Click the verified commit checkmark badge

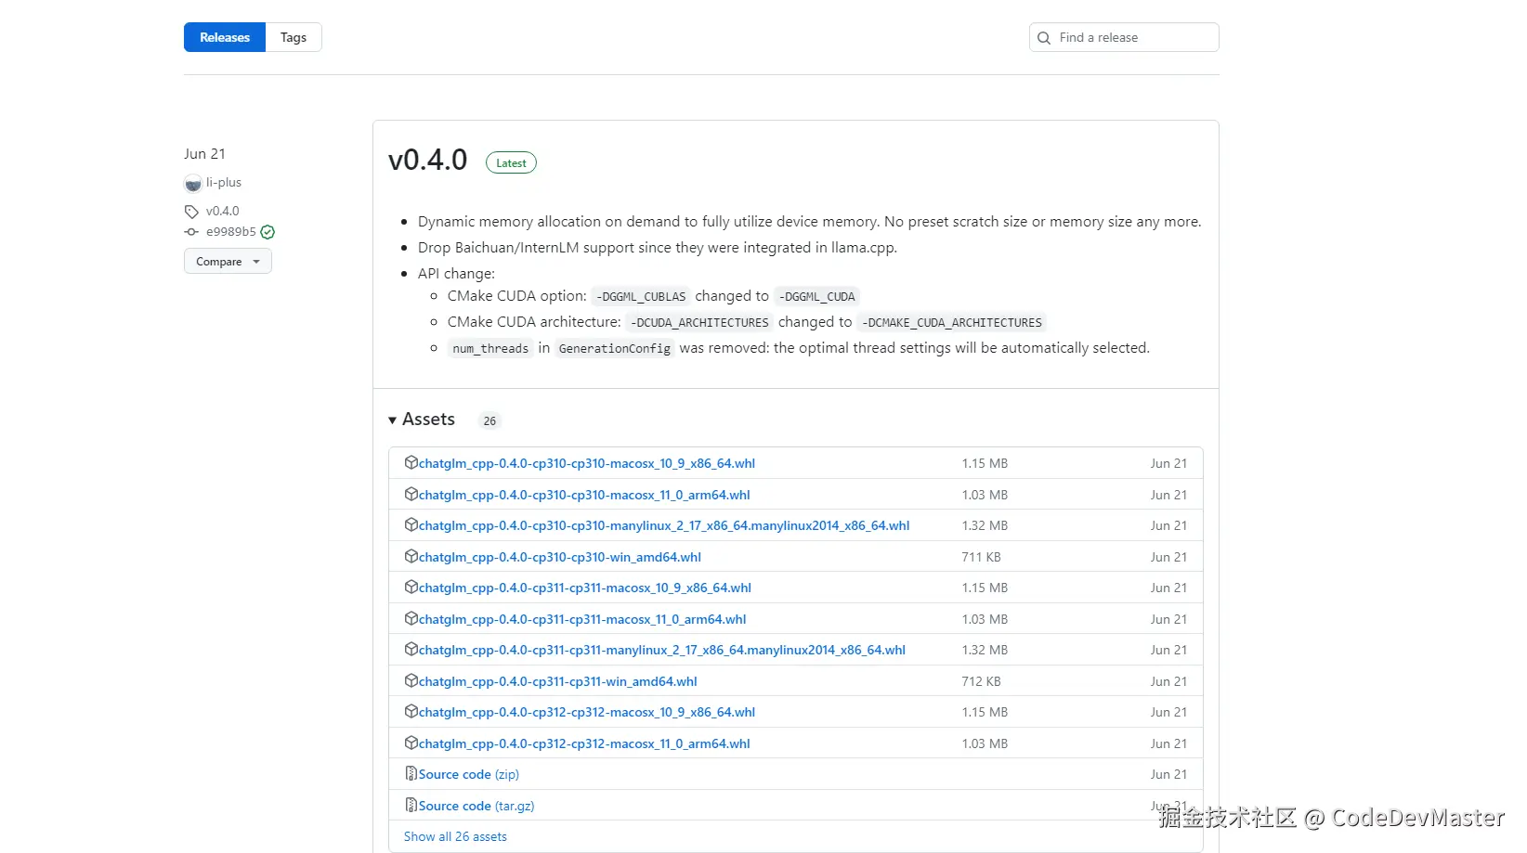[268, 232]
